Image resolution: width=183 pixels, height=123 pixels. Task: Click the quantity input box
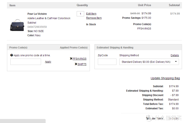click(80, 14)
